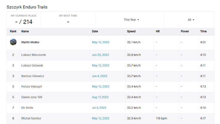Open Bartosz Orlewicz's Jun 4, 2023 activity
Viewport: 220px width, 124px height.
pyautogui.click(x=99, y=76)
